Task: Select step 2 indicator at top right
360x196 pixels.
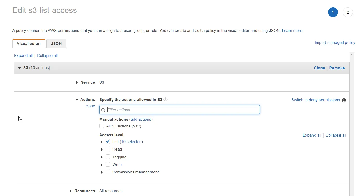Action: coord(348,12)
